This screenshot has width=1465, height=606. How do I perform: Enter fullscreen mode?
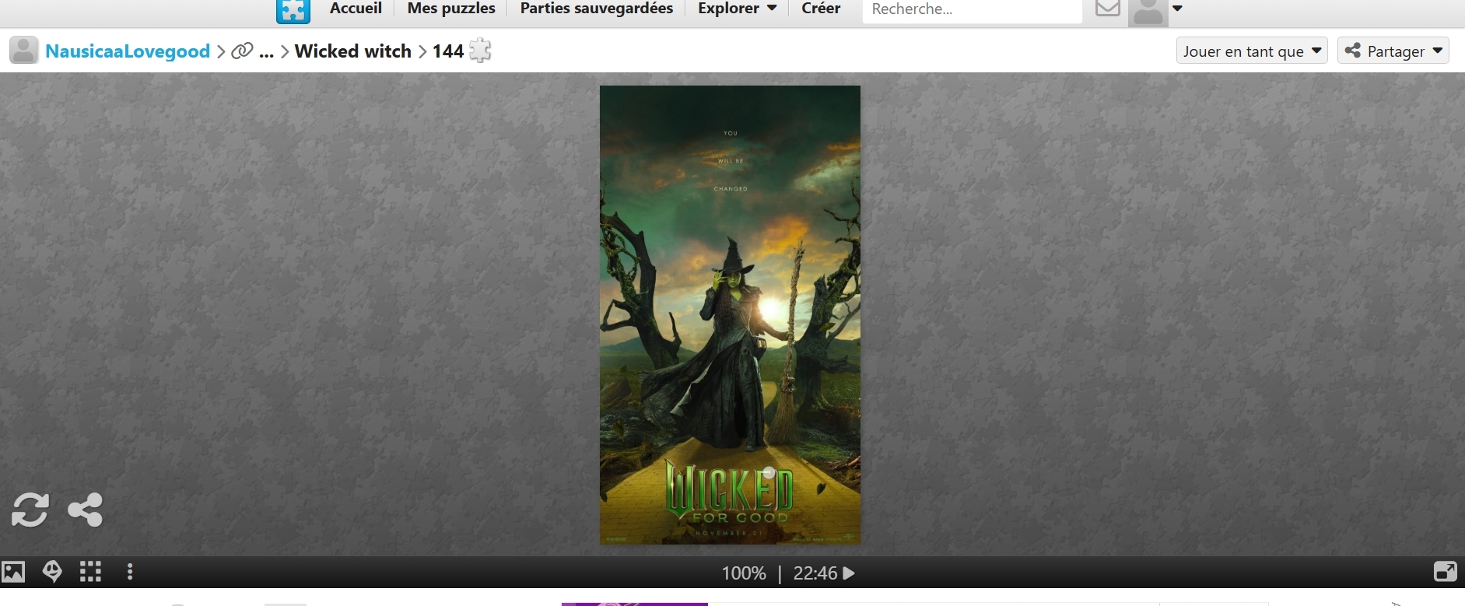(1445, 572)
